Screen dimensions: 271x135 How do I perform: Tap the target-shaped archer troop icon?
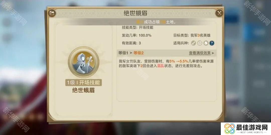[200, 43]
